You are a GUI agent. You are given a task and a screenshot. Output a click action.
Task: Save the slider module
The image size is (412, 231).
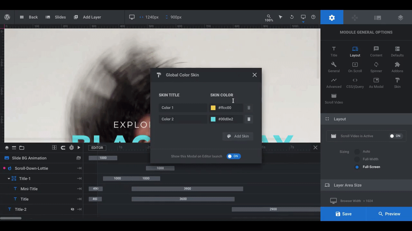pyautogui.click(x=343, y=214)
